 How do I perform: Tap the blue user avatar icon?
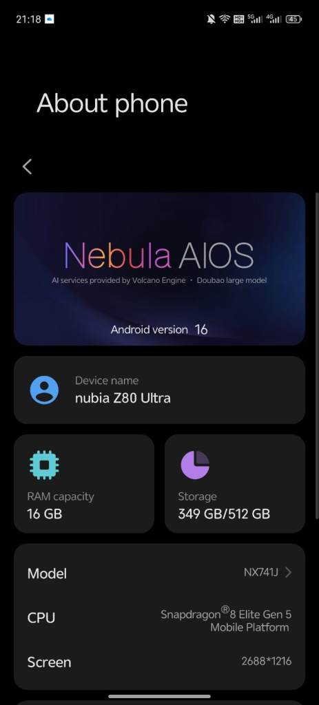44,390
